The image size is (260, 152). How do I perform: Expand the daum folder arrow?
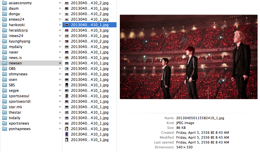coord(60,8)
